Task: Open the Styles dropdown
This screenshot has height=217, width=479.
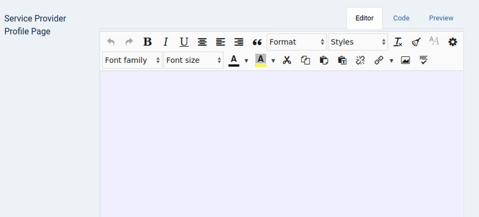Action: coord(358,42)
